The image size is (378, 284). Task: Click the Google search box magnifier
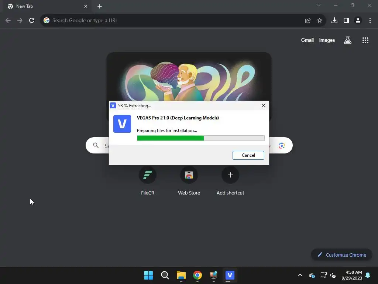(x=96, y=145)
